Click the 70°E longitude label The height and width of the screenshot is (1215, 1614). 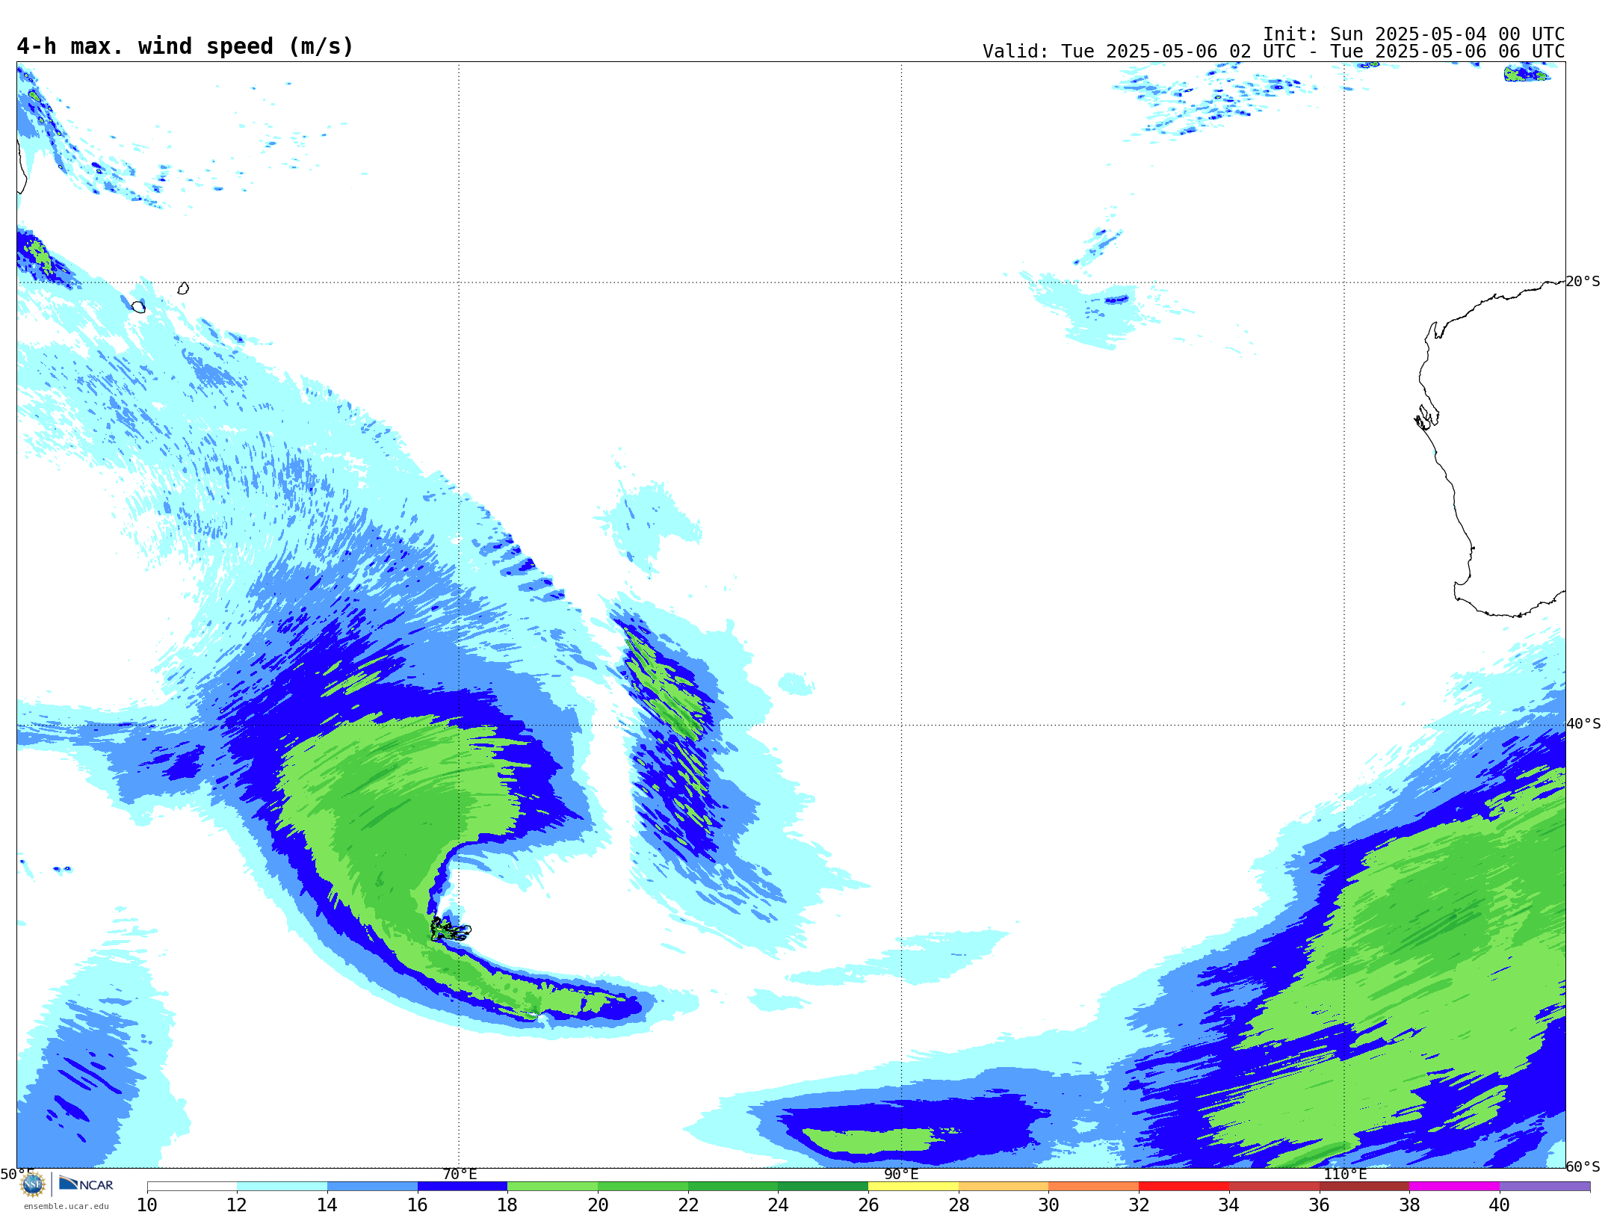(x=460, y=1174)
